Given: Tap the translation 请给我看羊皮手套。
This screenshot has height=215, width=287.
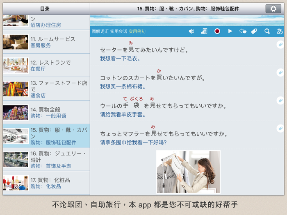Looking at the screenshot, I should [x=123, y=115].
